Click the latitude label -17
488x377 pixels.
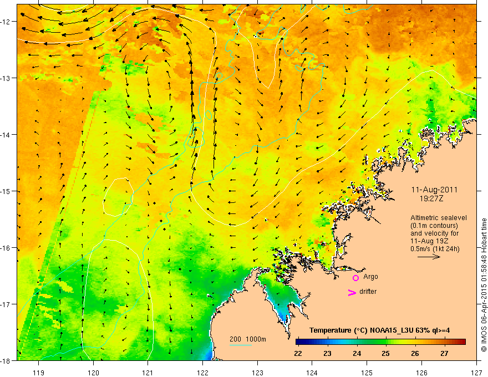[6, 304]
